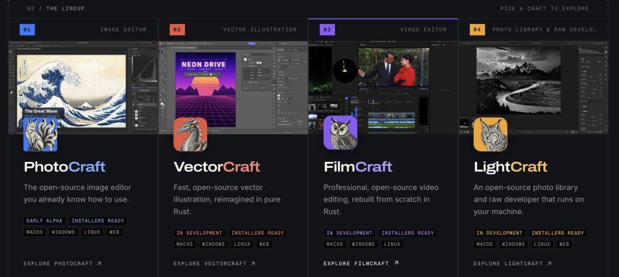Click the WINDOWS tag under FilmCraft
Screen dimensions: 619x277
coord(364,244)
